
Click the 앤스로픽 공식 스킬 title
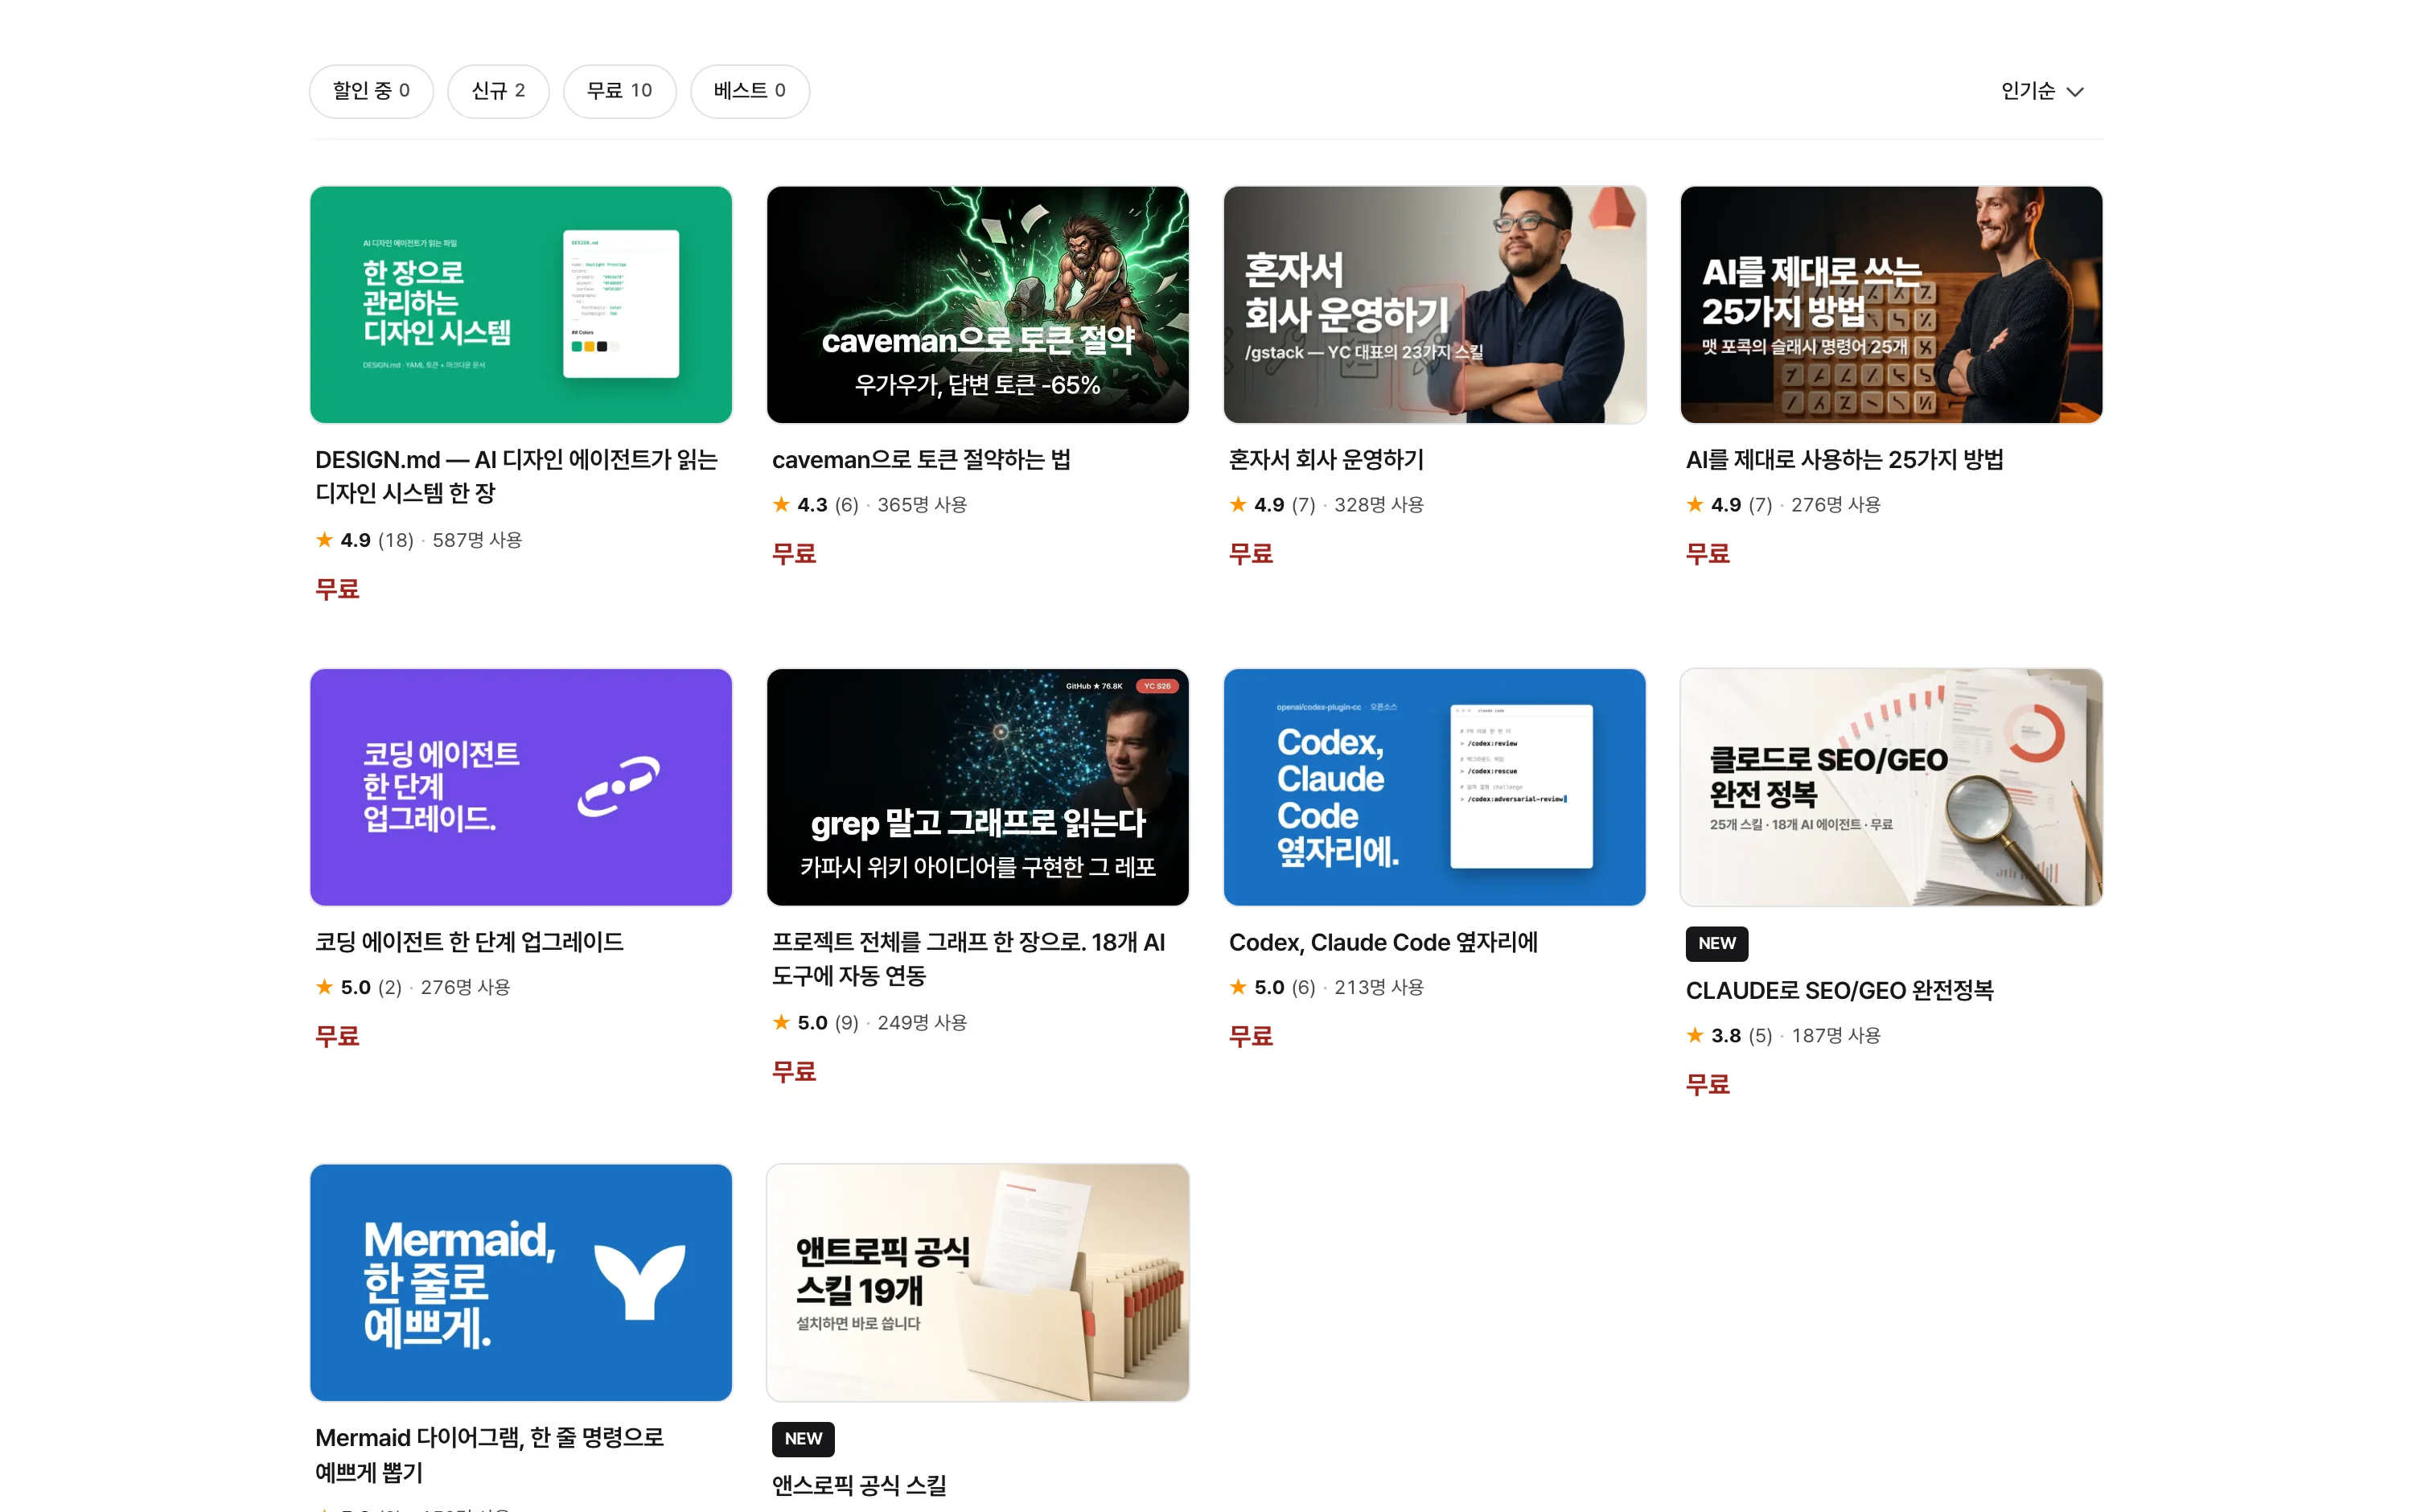click(859, 1485)
